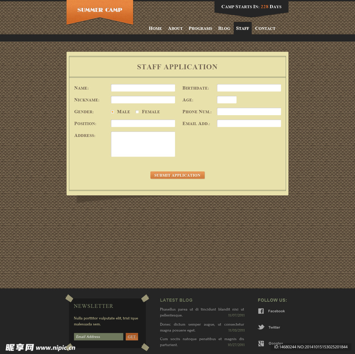Viewport: 355px width, 354px height.
Task: Click the Google+ icon in footer
Action: pyautogui.click(x=261, y=344)
